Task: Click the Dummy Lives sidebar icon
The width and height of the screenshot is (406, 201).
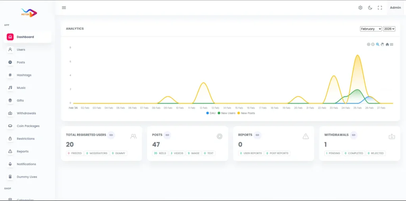Action: pos(10,177)
